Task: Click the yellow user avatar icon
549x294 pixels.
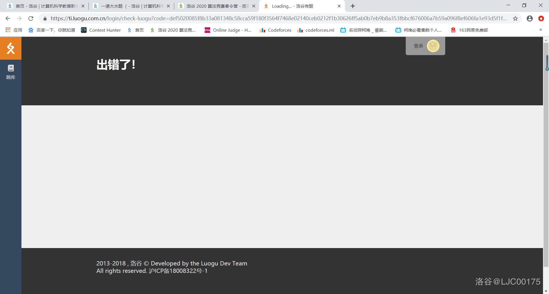Action: [x=433, y=46]
